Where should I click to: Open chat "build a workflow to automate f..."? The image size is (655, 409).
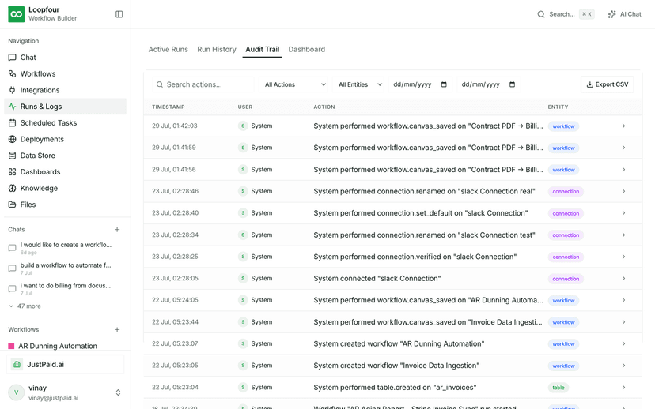coord(65,268)
